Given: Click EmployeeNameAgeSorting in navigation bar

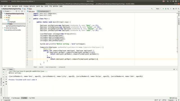Looking at the screenshot, I should click(x=11, y=9).
